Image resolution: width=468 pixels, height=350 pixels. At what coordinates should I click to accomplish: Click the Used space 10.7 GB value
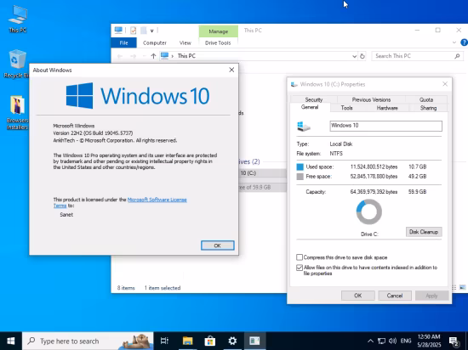(417, 167)
